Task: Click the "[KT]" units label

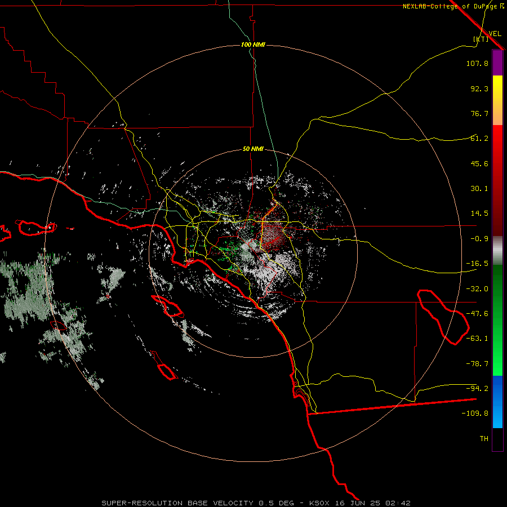Action: (481, 39)
